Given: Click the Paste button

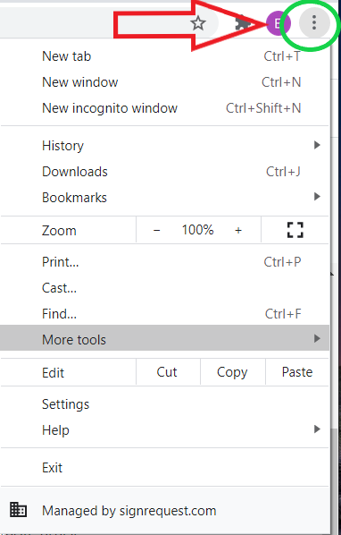Looking at the screenshot, I should pos(297,372).
